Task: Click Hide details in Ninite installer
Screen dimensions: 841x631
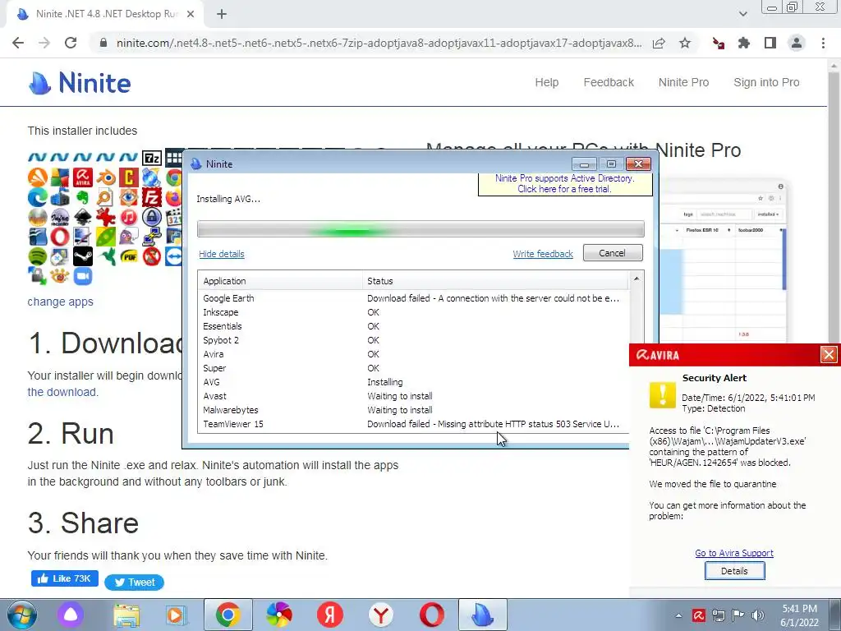Action: coord(222,254)
